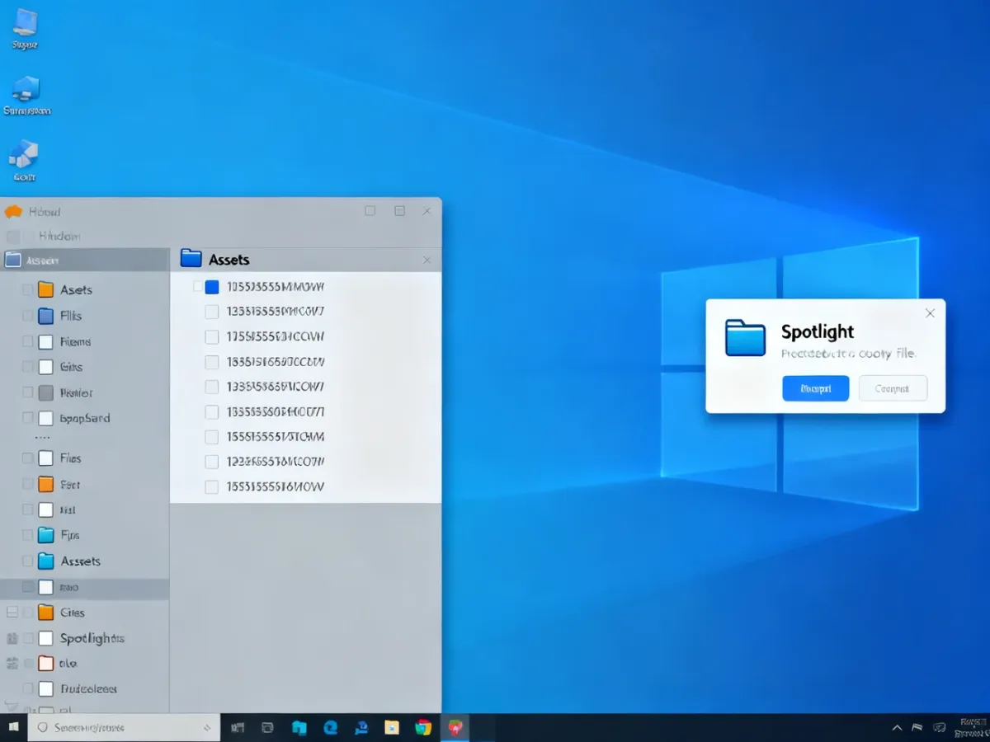990x742 pixels.
Task: Close the Assets pane with its X
Action: (x=427, y=260)
